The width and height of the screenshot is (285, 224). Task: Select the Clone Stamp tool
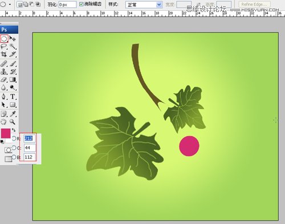[4, 72]
